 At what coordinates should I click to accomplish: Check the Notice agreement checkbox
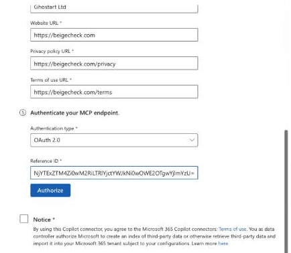[x=24, y=219]
